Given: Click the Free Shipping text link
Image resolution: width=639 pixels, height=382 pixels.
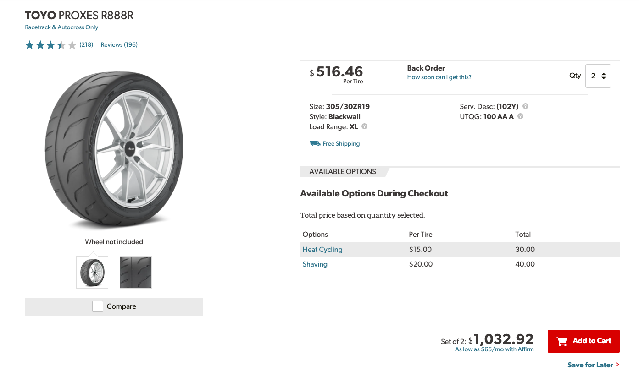Looking at the screenshot, I should click(341, 144).
